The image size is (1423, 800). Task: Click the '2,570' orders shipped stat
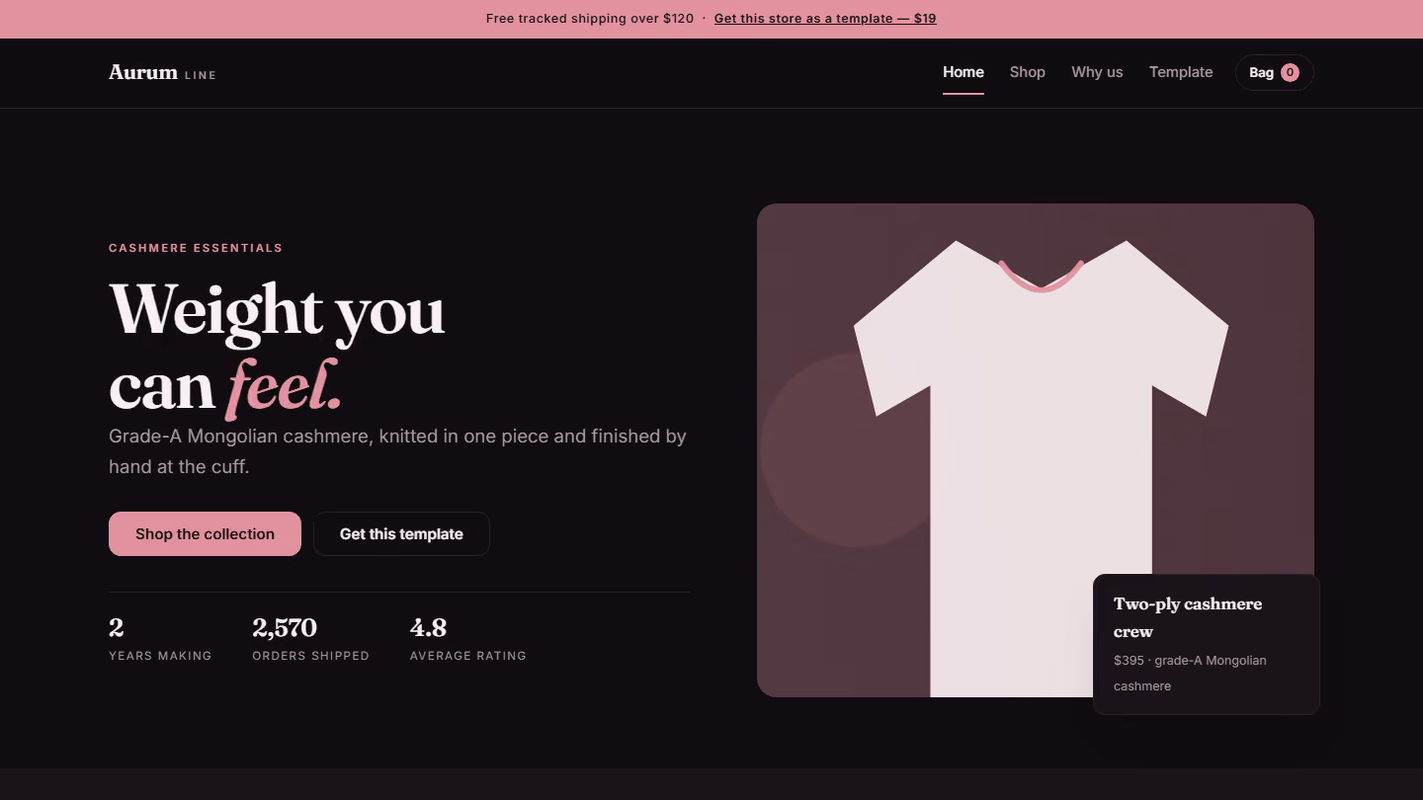(x=285, y=627)
